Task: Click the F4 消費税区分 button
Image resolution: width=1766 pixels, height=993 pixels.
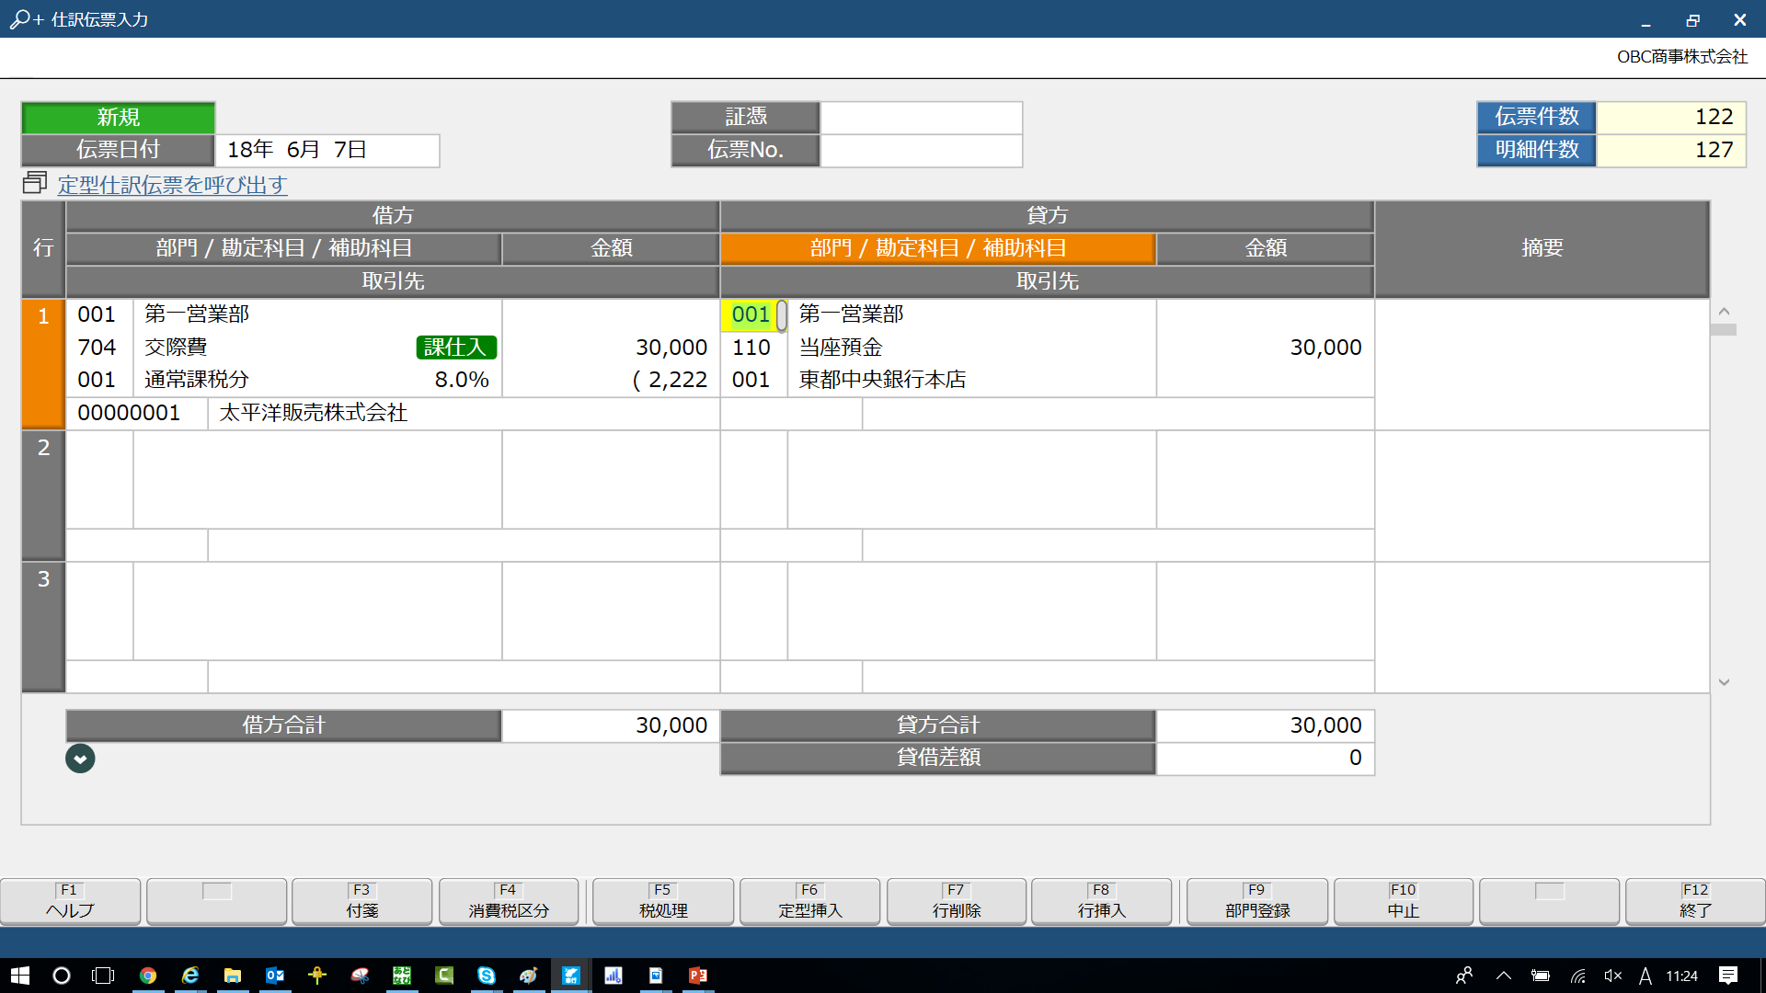Action: [x=509, y=901]
